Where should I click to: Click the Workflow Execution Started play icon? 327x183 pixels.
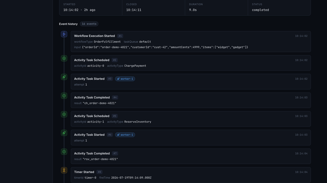click(x=64, y=34)
